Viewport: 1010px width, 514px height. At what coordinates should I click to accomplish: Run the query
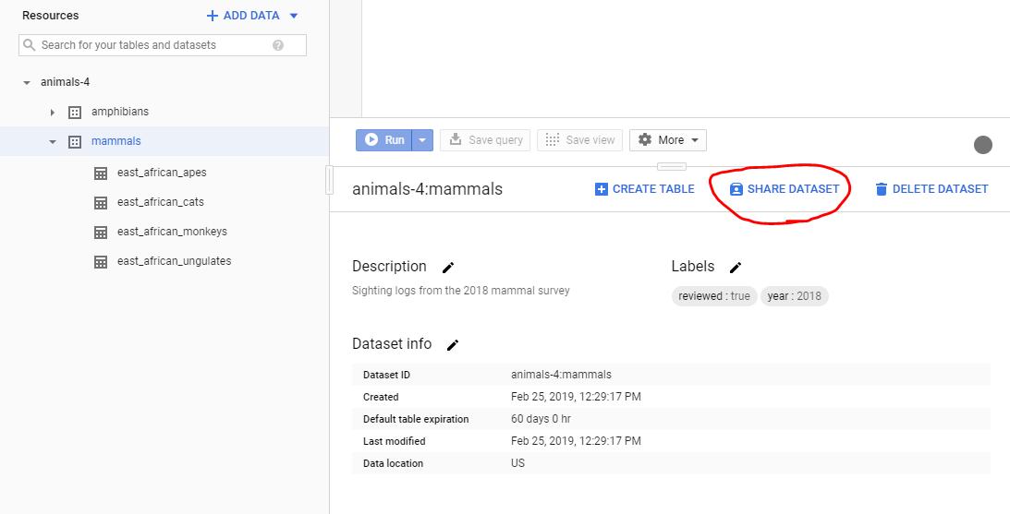(x=383, y=140)
